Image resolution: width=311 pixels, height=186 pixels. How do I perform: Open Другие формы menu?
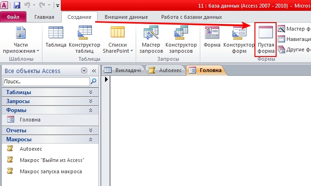pos(294,49)
